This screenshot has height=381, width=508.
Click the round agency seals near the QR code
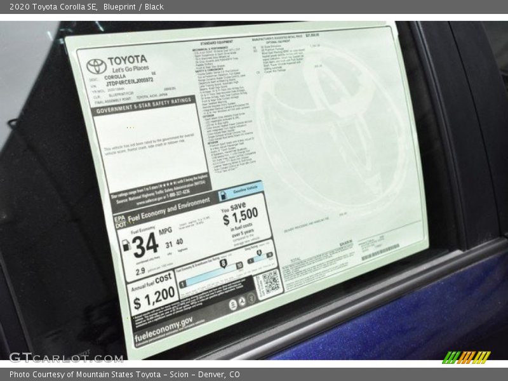[237, 302]
